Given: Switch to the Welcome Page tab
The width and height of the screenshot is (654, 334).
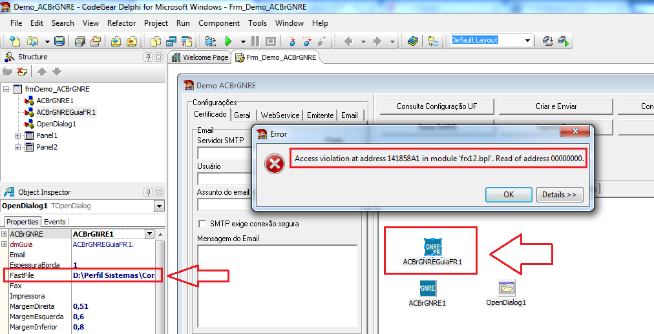Looking at the screenshot, I should tap(200, 57).
